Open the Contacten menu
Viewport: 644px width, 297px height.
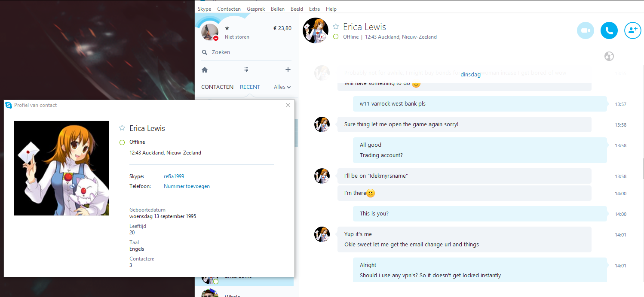coord(229,9)
